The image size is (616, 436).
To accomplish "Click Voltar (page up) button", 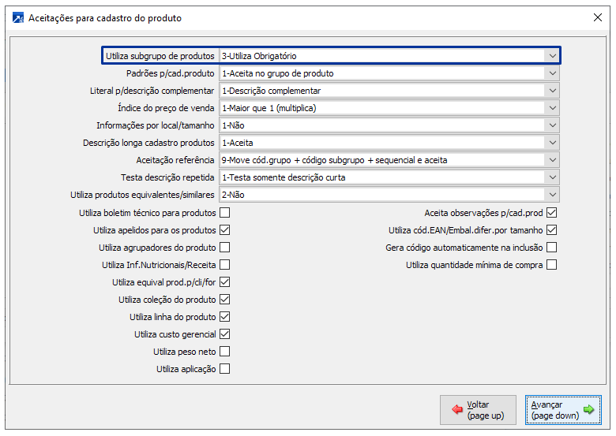I will point(478,410).
